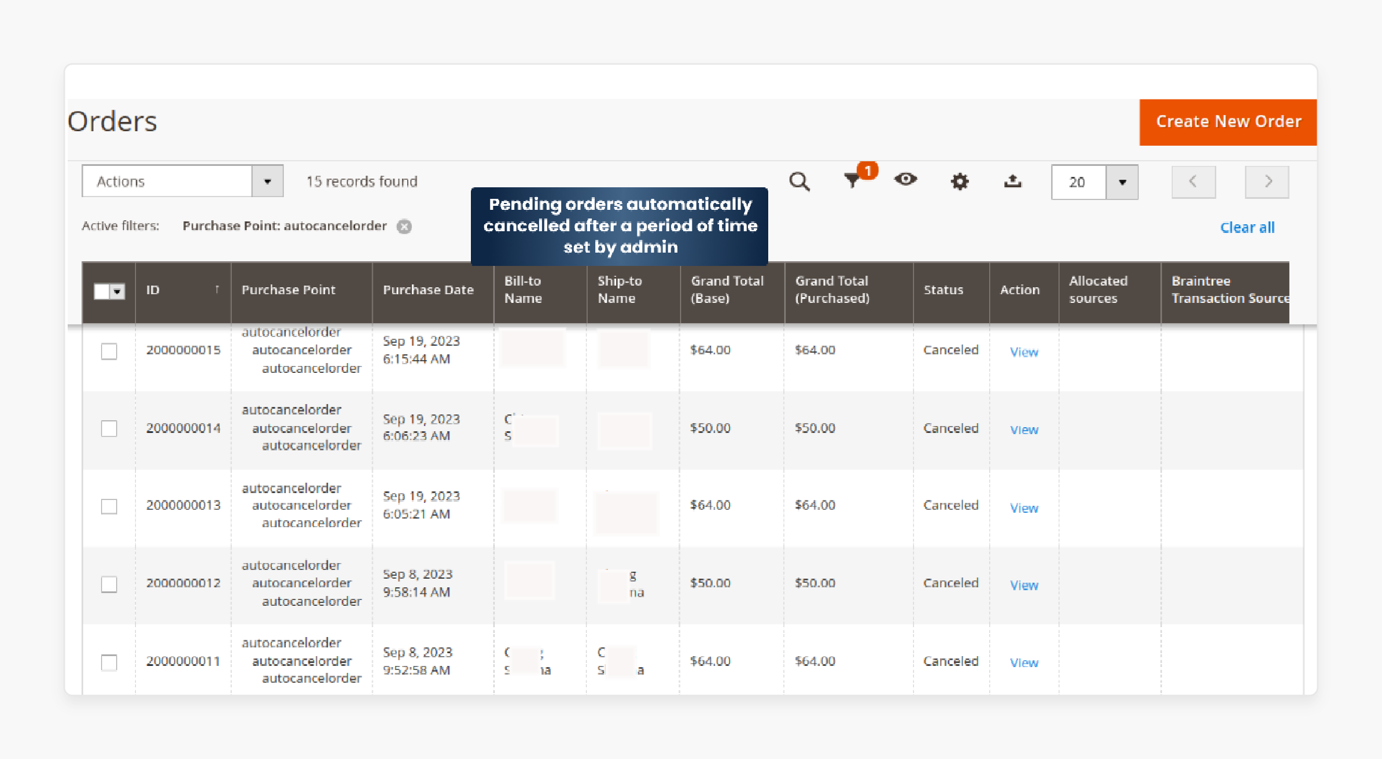1382x759 pixels.
Task: Open the Actions dropdown
Action: coord(182,181)
